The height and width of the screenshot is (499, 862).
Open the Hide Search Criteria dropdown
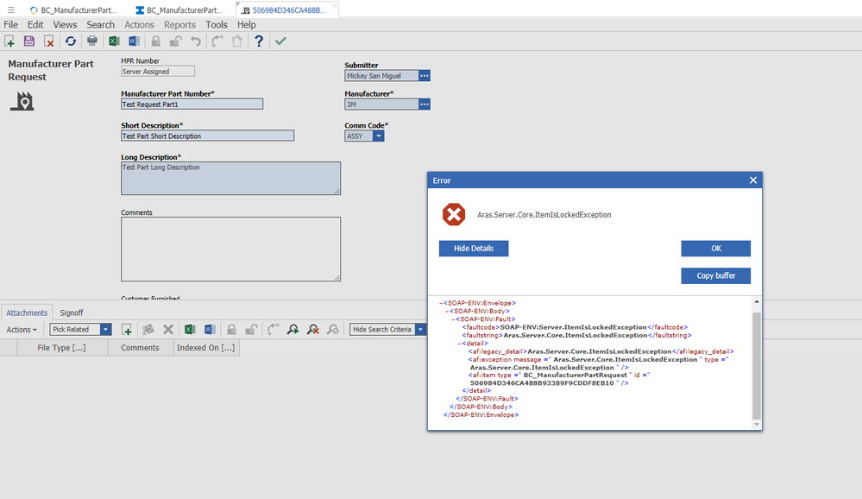[421, 330]
